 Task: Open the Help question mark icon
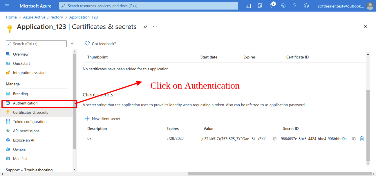pyautogui.click(x=295, y=6)
